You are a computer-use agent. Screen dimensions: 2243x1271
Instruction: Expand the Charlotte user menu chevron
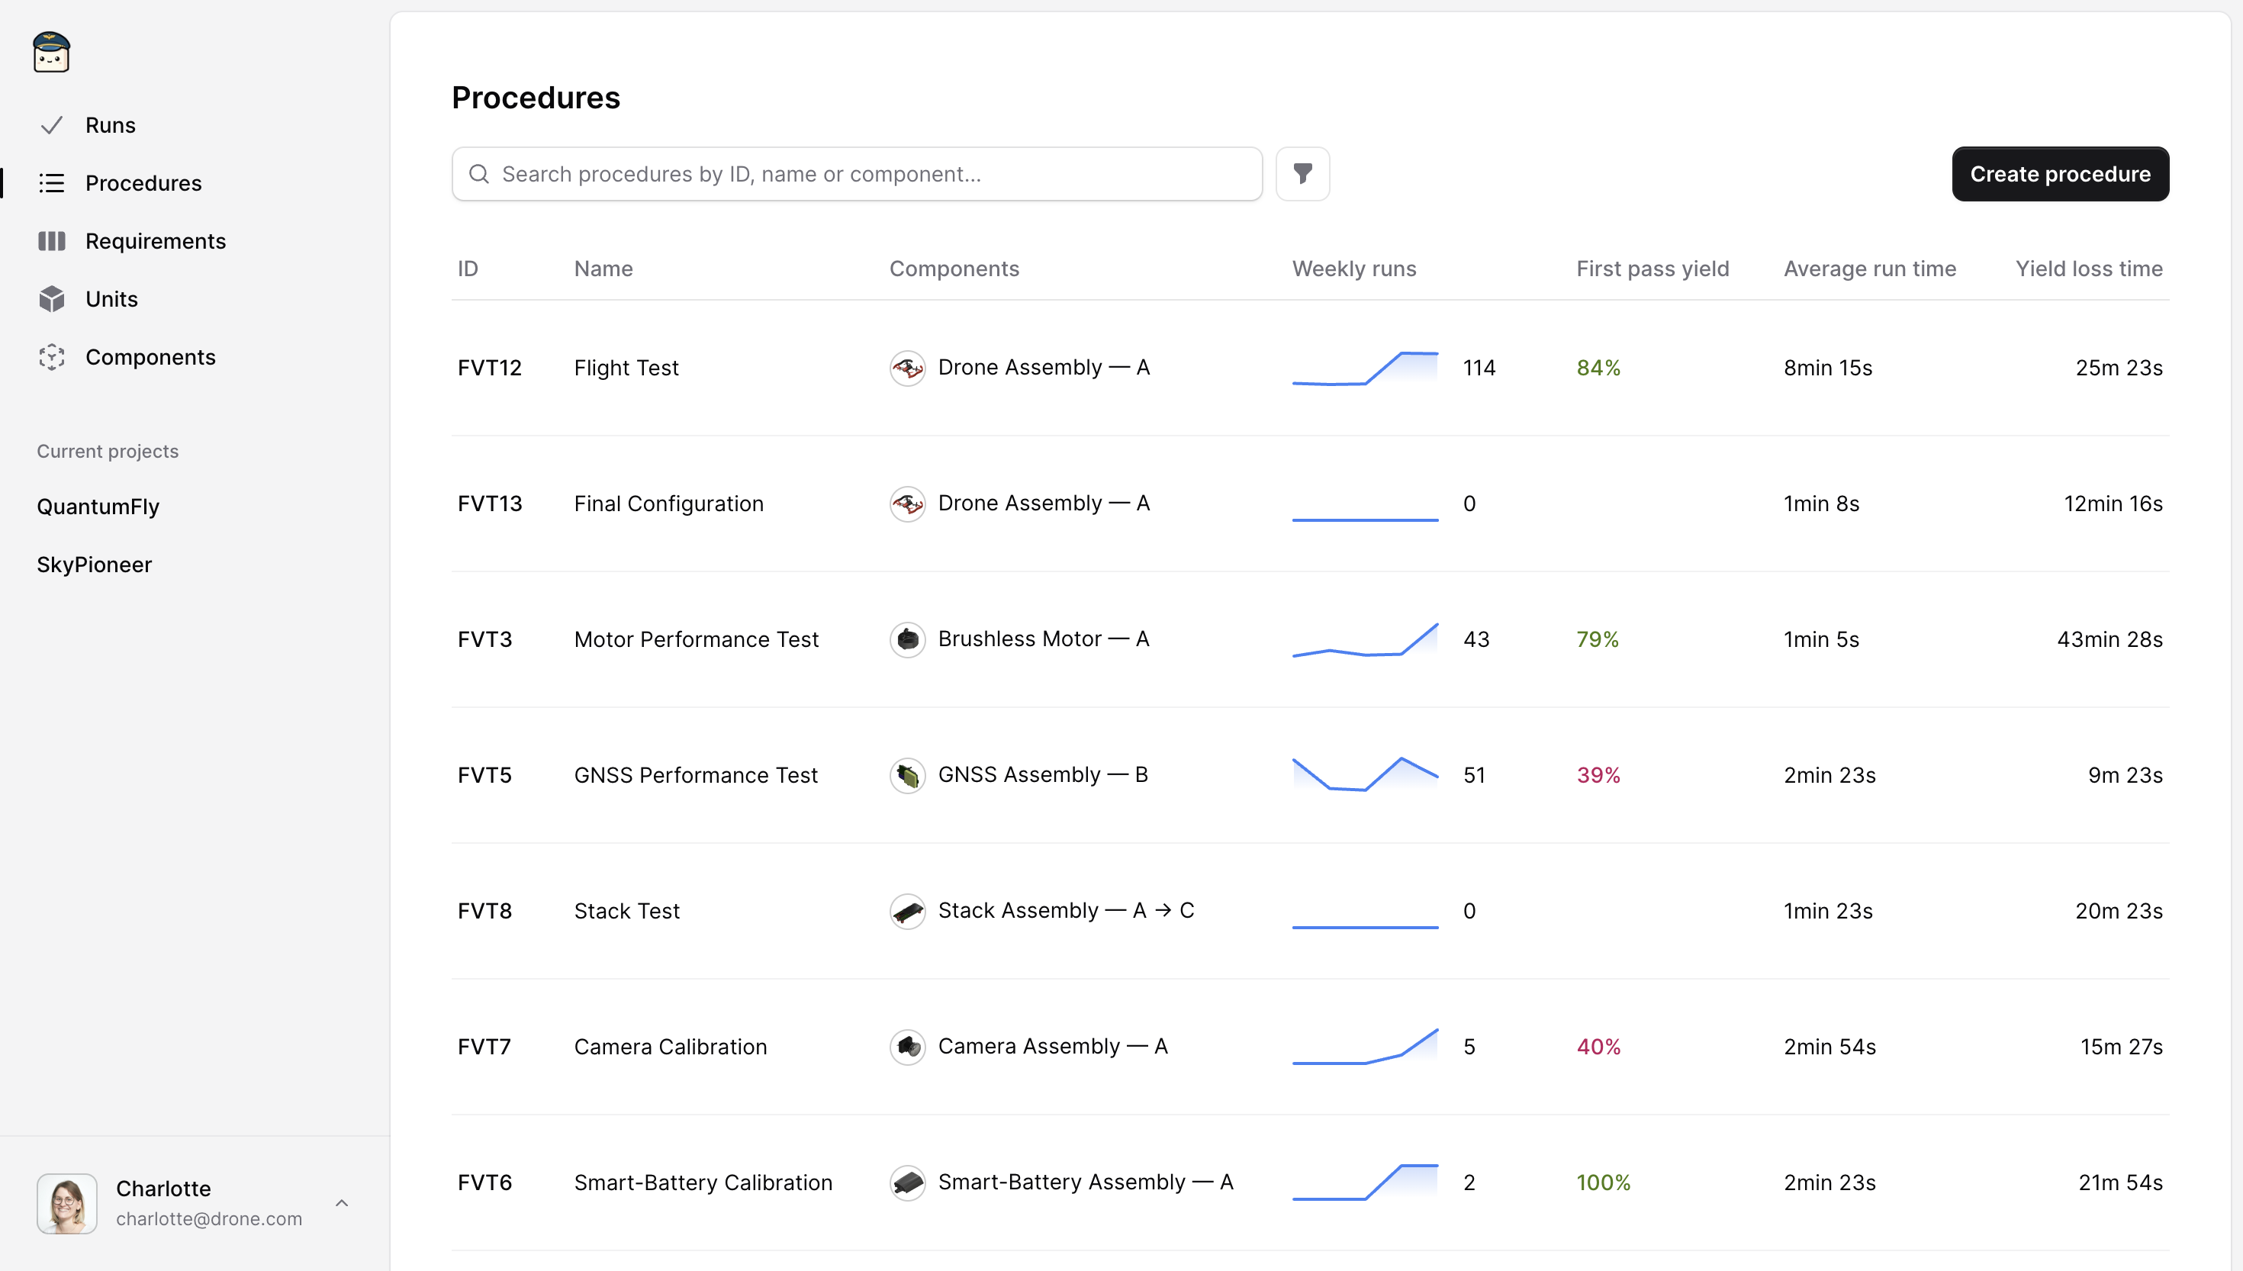click(x=341, y=1203)
